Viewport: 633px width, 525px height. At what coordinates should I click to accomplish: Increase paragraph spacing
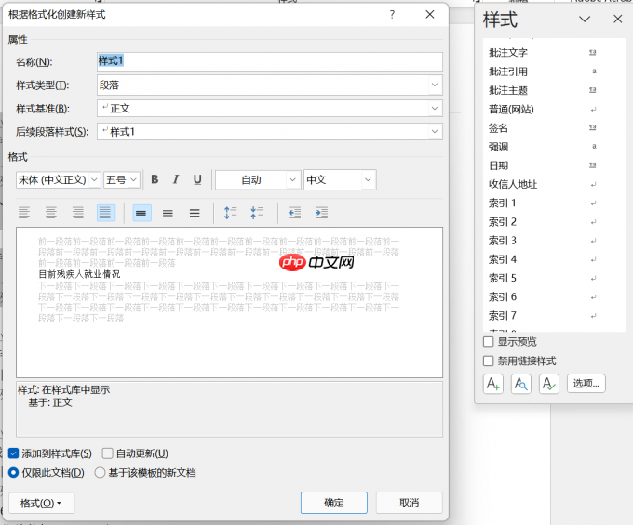[x=231, y=213]
